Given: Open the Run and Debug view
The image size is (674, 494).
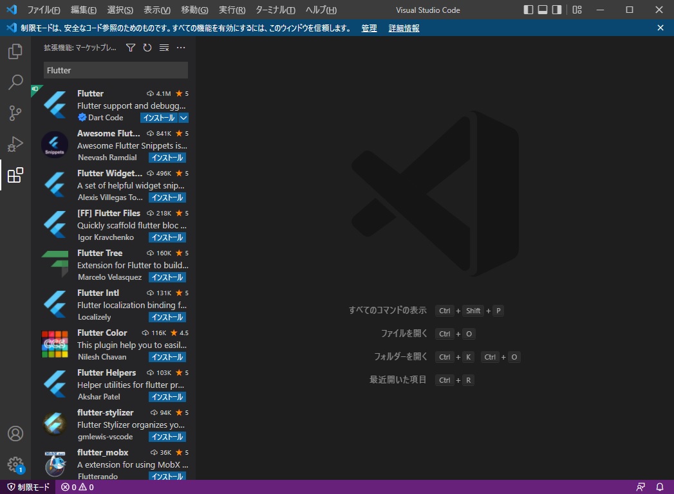Looking at the screenshot, I should [x=15, y=144].
